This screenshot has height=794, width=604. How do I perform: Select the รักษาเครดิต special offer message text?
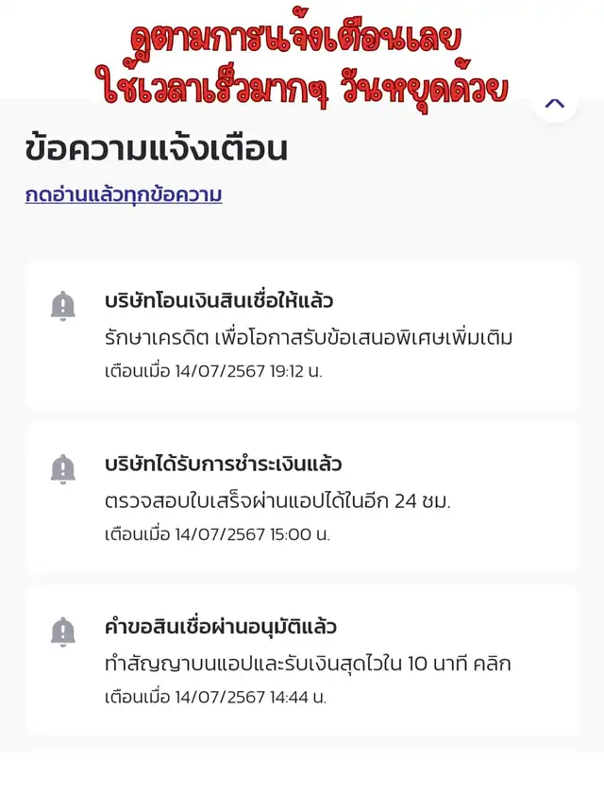309,337
